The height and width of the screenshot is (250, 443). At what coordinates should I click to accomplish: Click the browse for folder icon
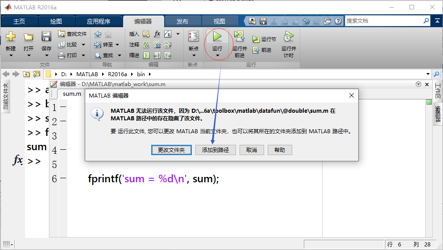tap(37, 74)
